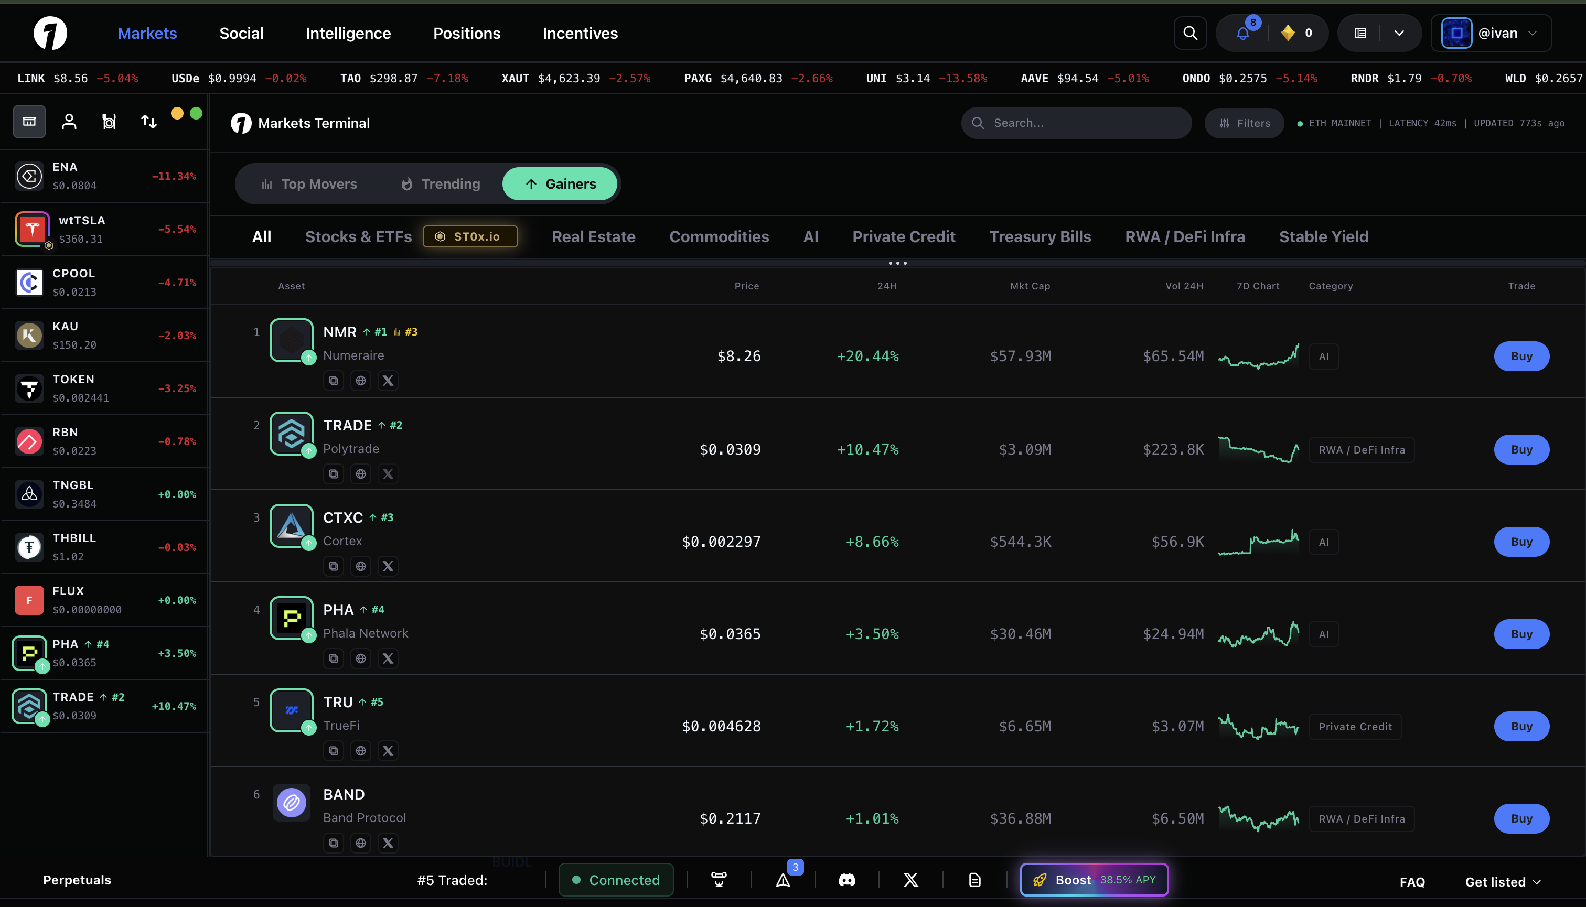Select the Commodities category tab
The width and height of the screenshot is (1586, 907).
[719, 237]
